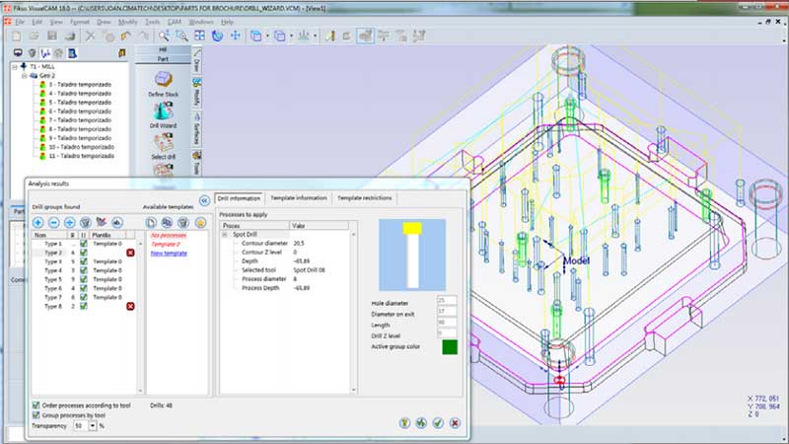
Task: Open the Transparency percentage dropdown
Action: (x=91, y=426)
